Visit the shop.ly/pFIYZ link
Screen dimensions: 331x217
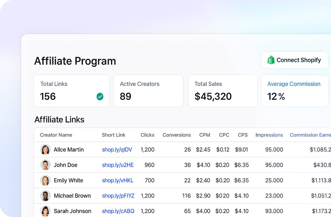[118, 196]
